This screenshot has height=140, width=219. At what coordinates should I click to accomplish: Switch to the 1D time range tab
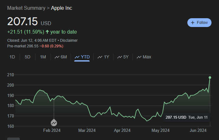point(12,57)
